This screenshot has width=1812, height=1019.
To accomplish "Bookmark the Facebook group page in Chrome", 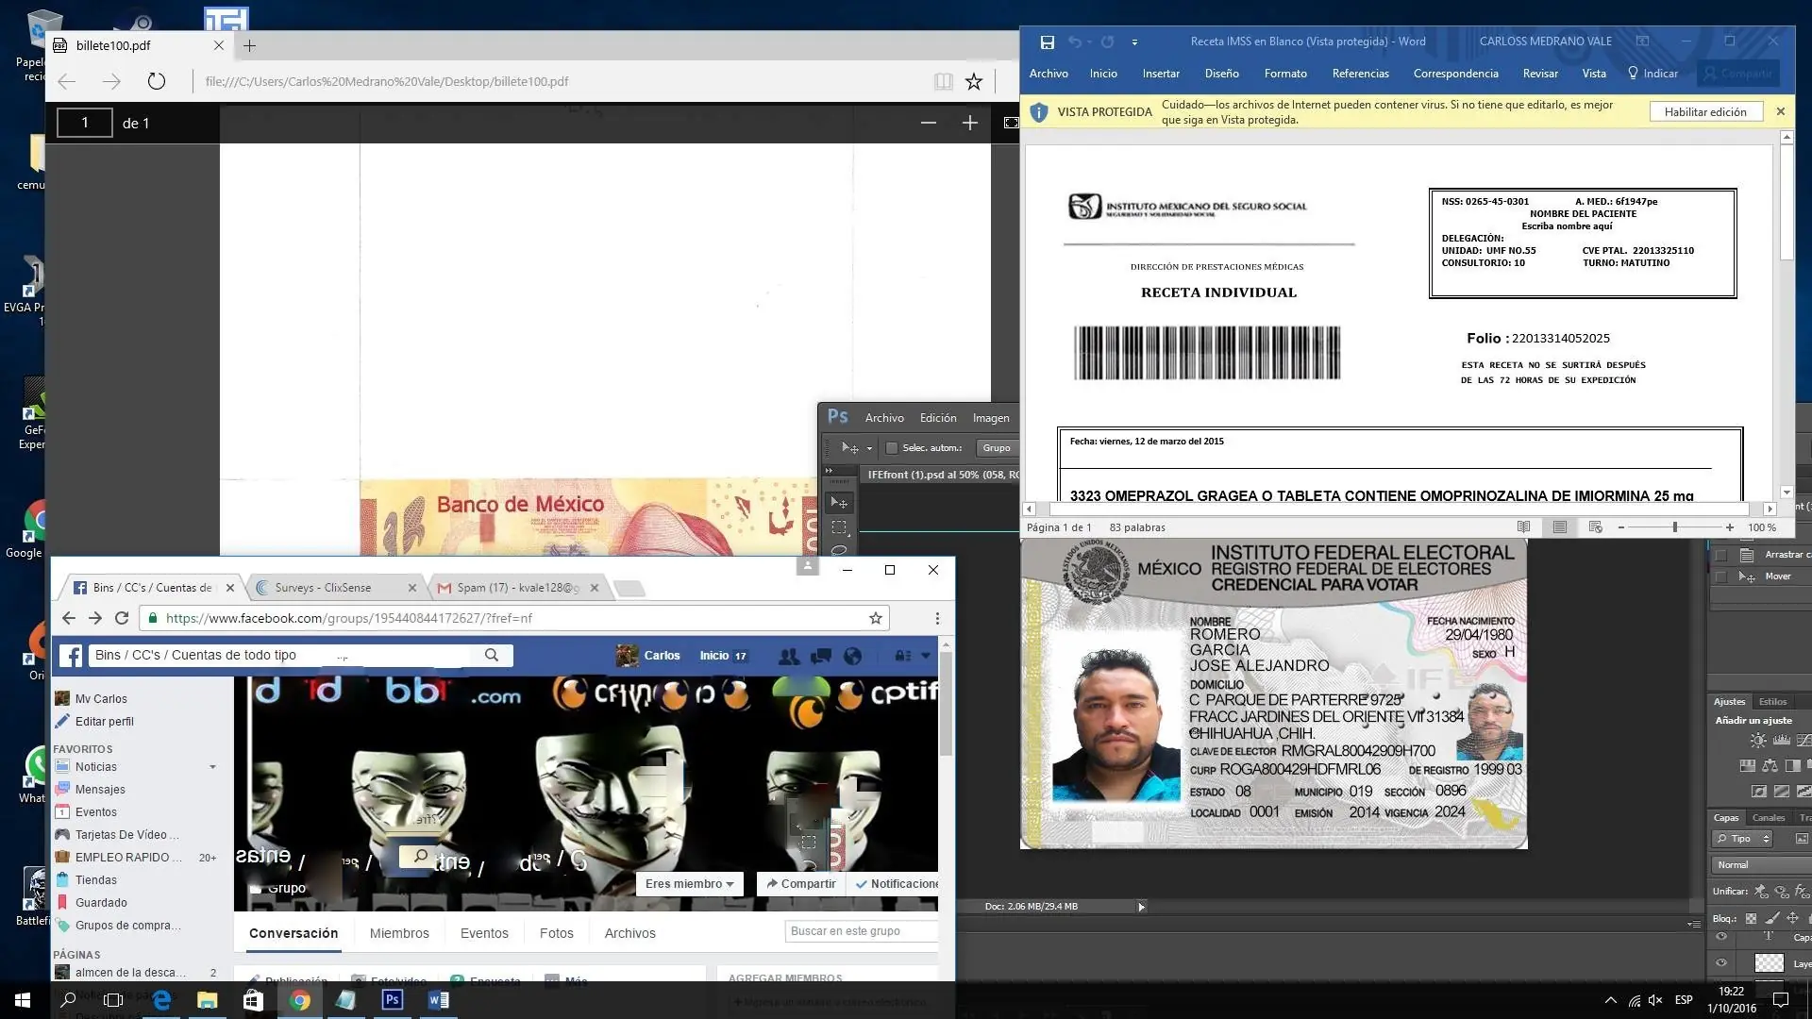I will coord(876,618).
